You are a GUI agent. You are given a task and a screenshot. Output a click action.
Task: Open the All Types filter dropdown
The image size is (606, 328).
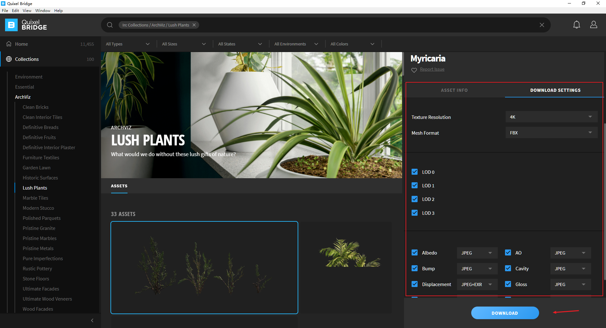[x=128, y=44]
